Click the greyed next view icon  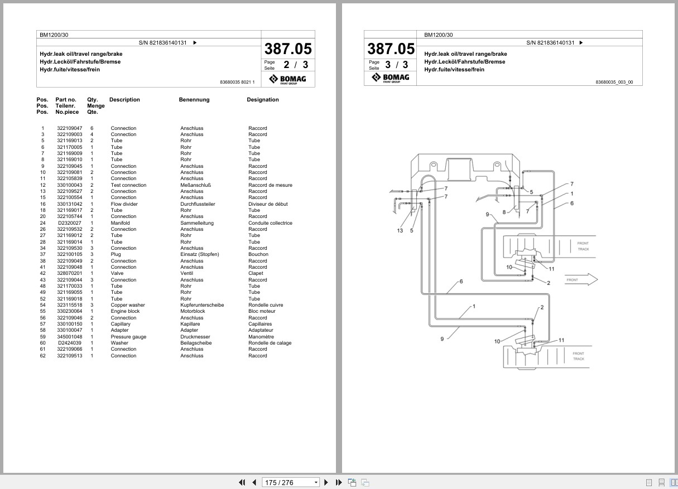tap(365, 482)
